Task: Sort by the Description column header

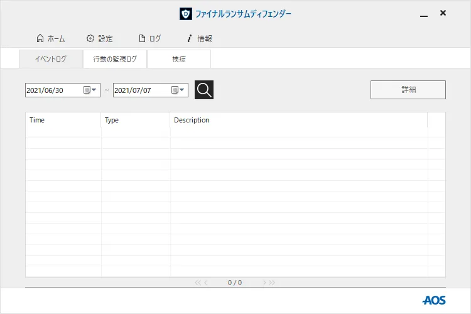Action: pos(298,120)
